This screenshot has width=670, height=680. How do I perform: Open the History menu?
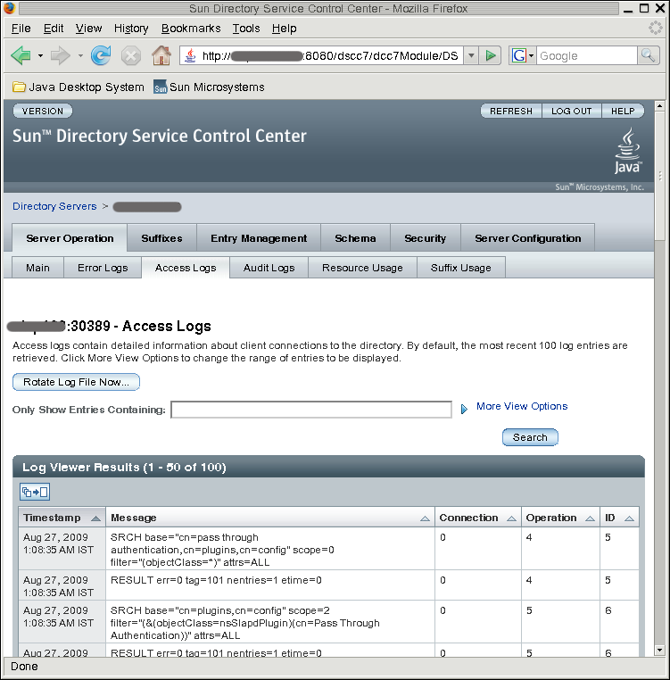pyautogui.click(x=131, y=29)
